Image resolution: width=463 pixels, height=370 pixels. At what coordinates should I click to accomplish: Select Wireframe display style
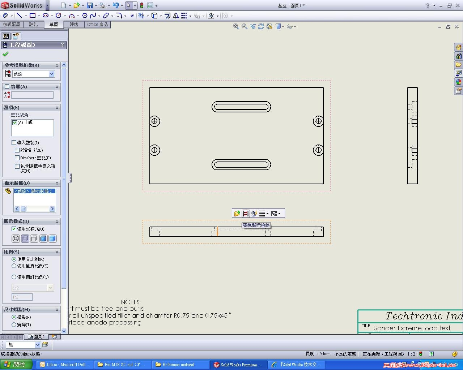(x=16, y=238)
